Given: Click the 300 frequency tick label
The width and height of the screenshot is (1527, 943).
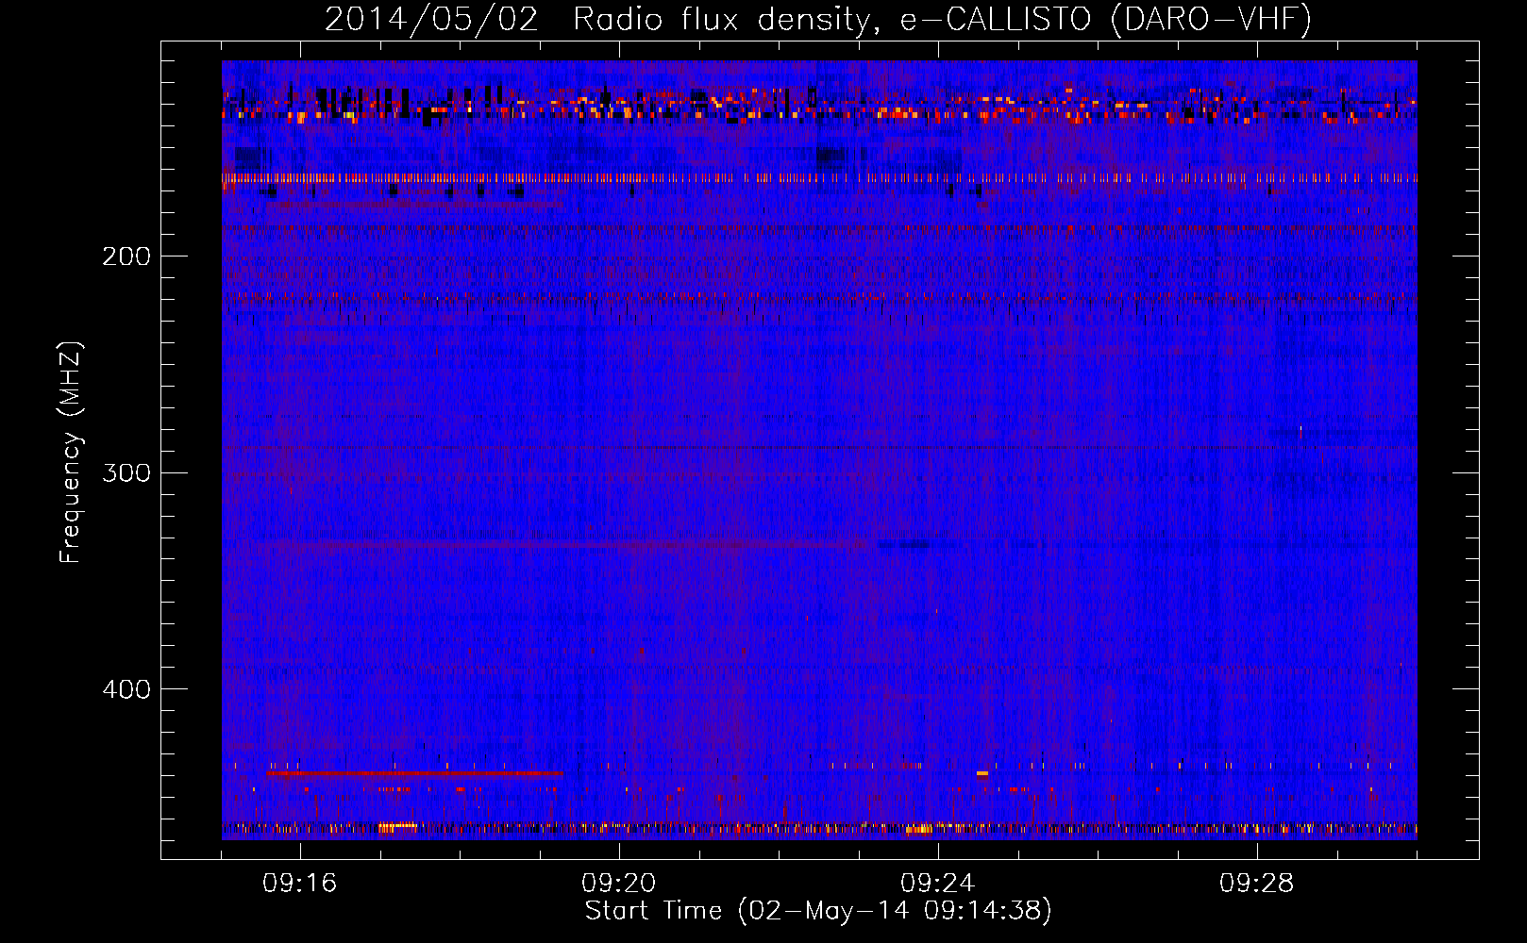Looking at the screenshot, I should click(x=126, y=472).
